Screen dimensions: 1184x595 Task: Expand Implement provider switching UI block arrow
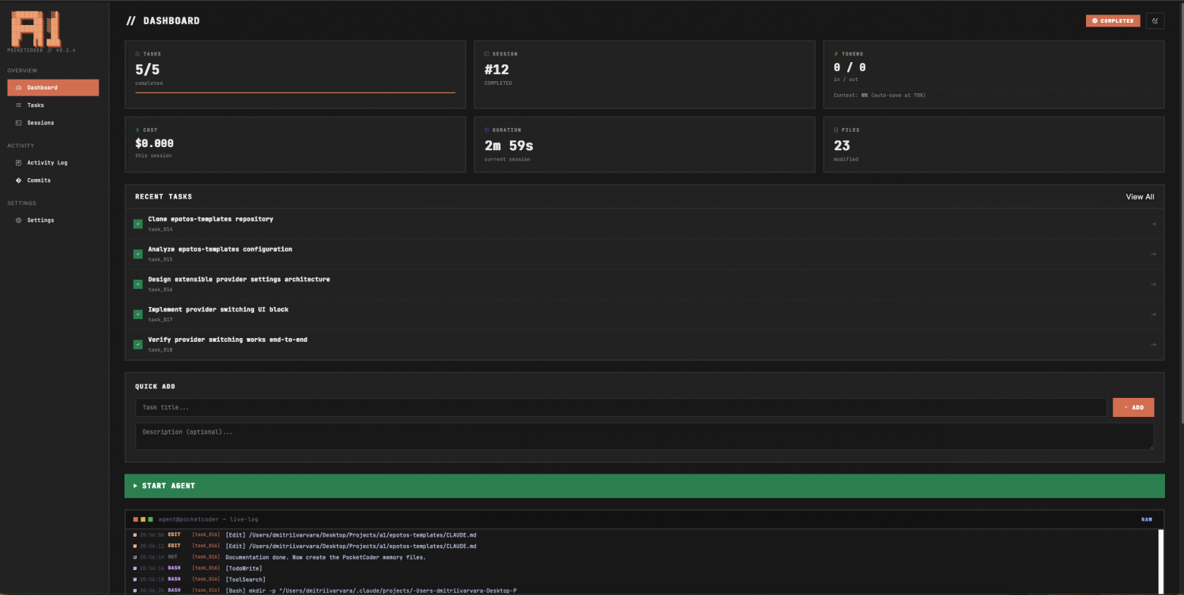(x=1153, y=315)
